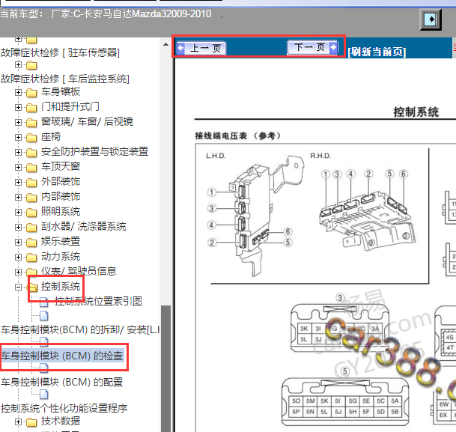Select the 车顶天窗 folder icon
The height and width of the screenshot is (432, 456).
[31, 168]
